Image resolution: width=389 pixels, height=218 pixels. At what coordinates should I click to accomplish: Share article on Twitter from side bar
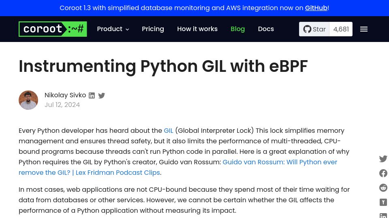pos(383,159)
